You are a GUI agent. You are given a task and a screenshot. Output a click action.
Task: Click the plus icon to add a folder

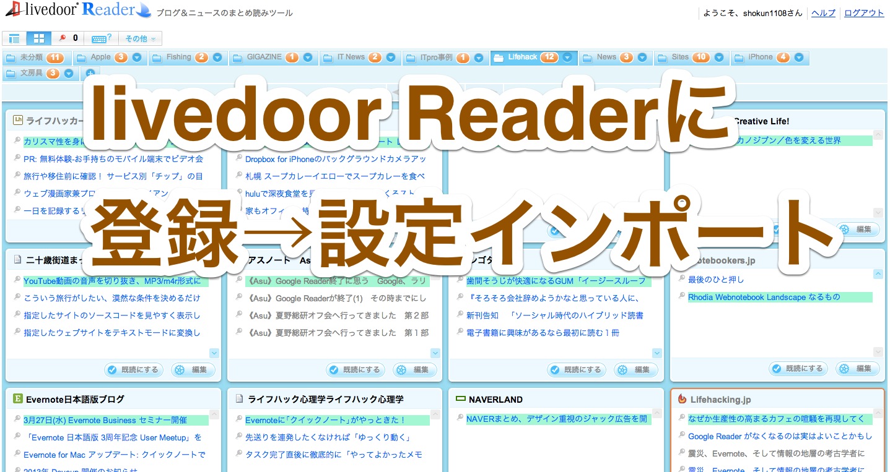pyautogui.click(x=90, y=73)
